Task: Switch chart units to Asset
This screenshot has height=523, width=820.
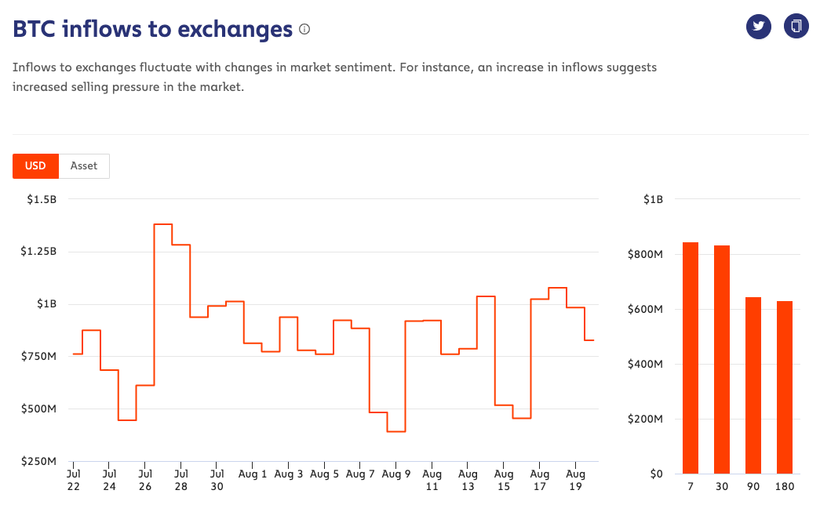Action: point(84,165)
